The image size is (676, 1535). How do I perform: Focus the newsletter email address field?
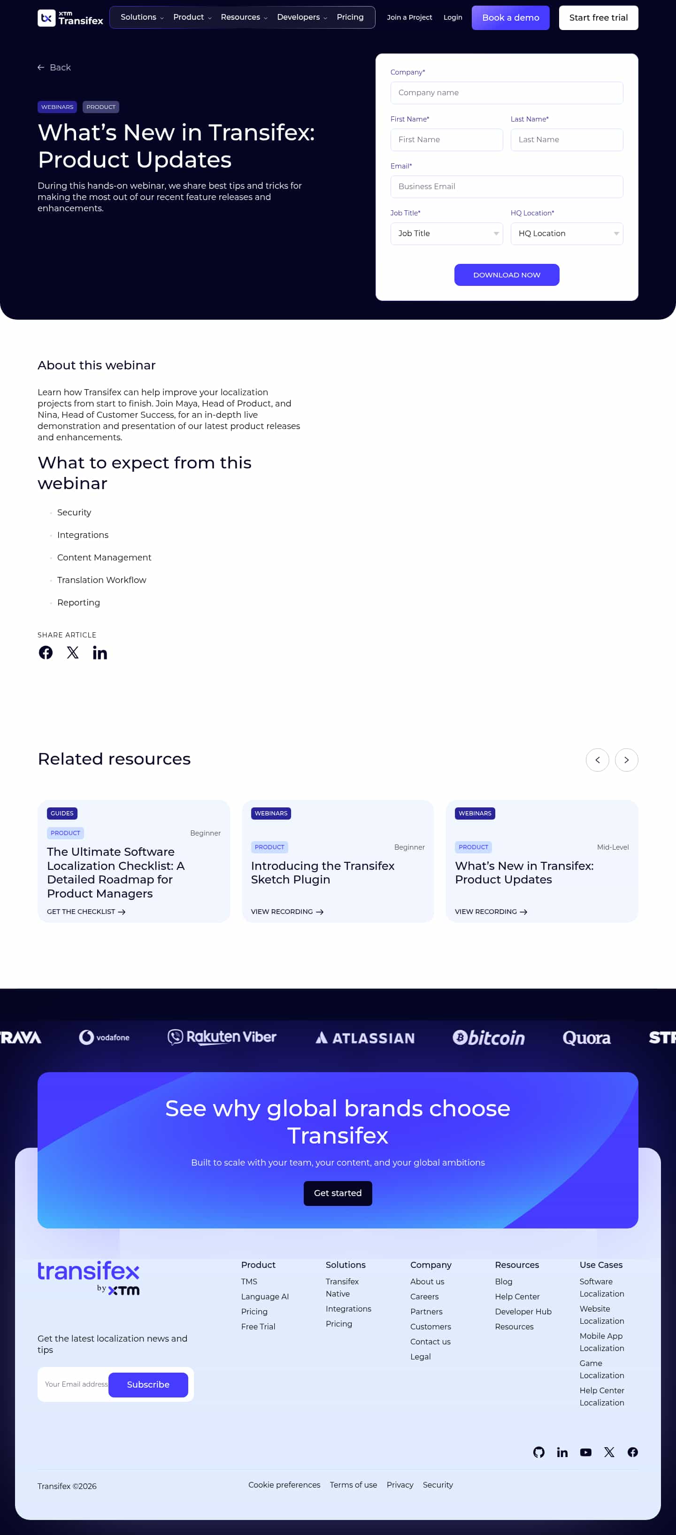(x=76, y=1385)
